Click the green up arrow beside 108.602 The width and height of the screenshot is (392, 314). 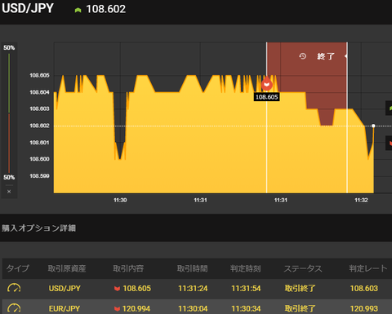78,11
